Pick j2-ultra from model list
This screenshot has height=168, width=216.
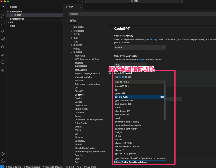[x=139, y=140]
